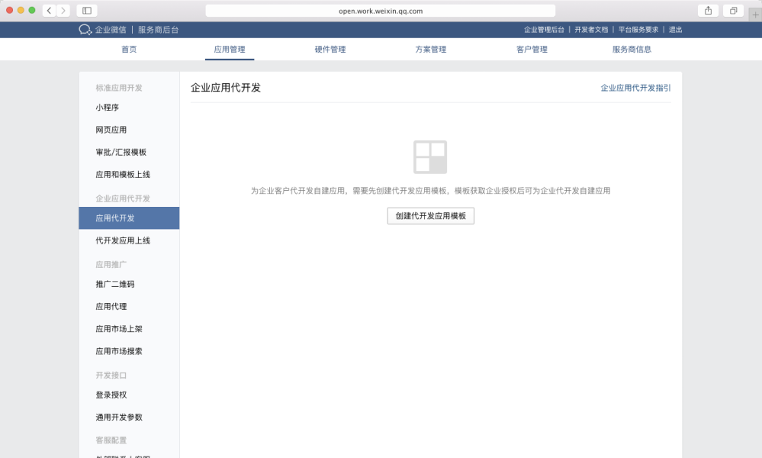The width and height of the screenshot is (762, 458).
Task: Click the WeCom logo icon in header
Action: [x=85, y=30]
